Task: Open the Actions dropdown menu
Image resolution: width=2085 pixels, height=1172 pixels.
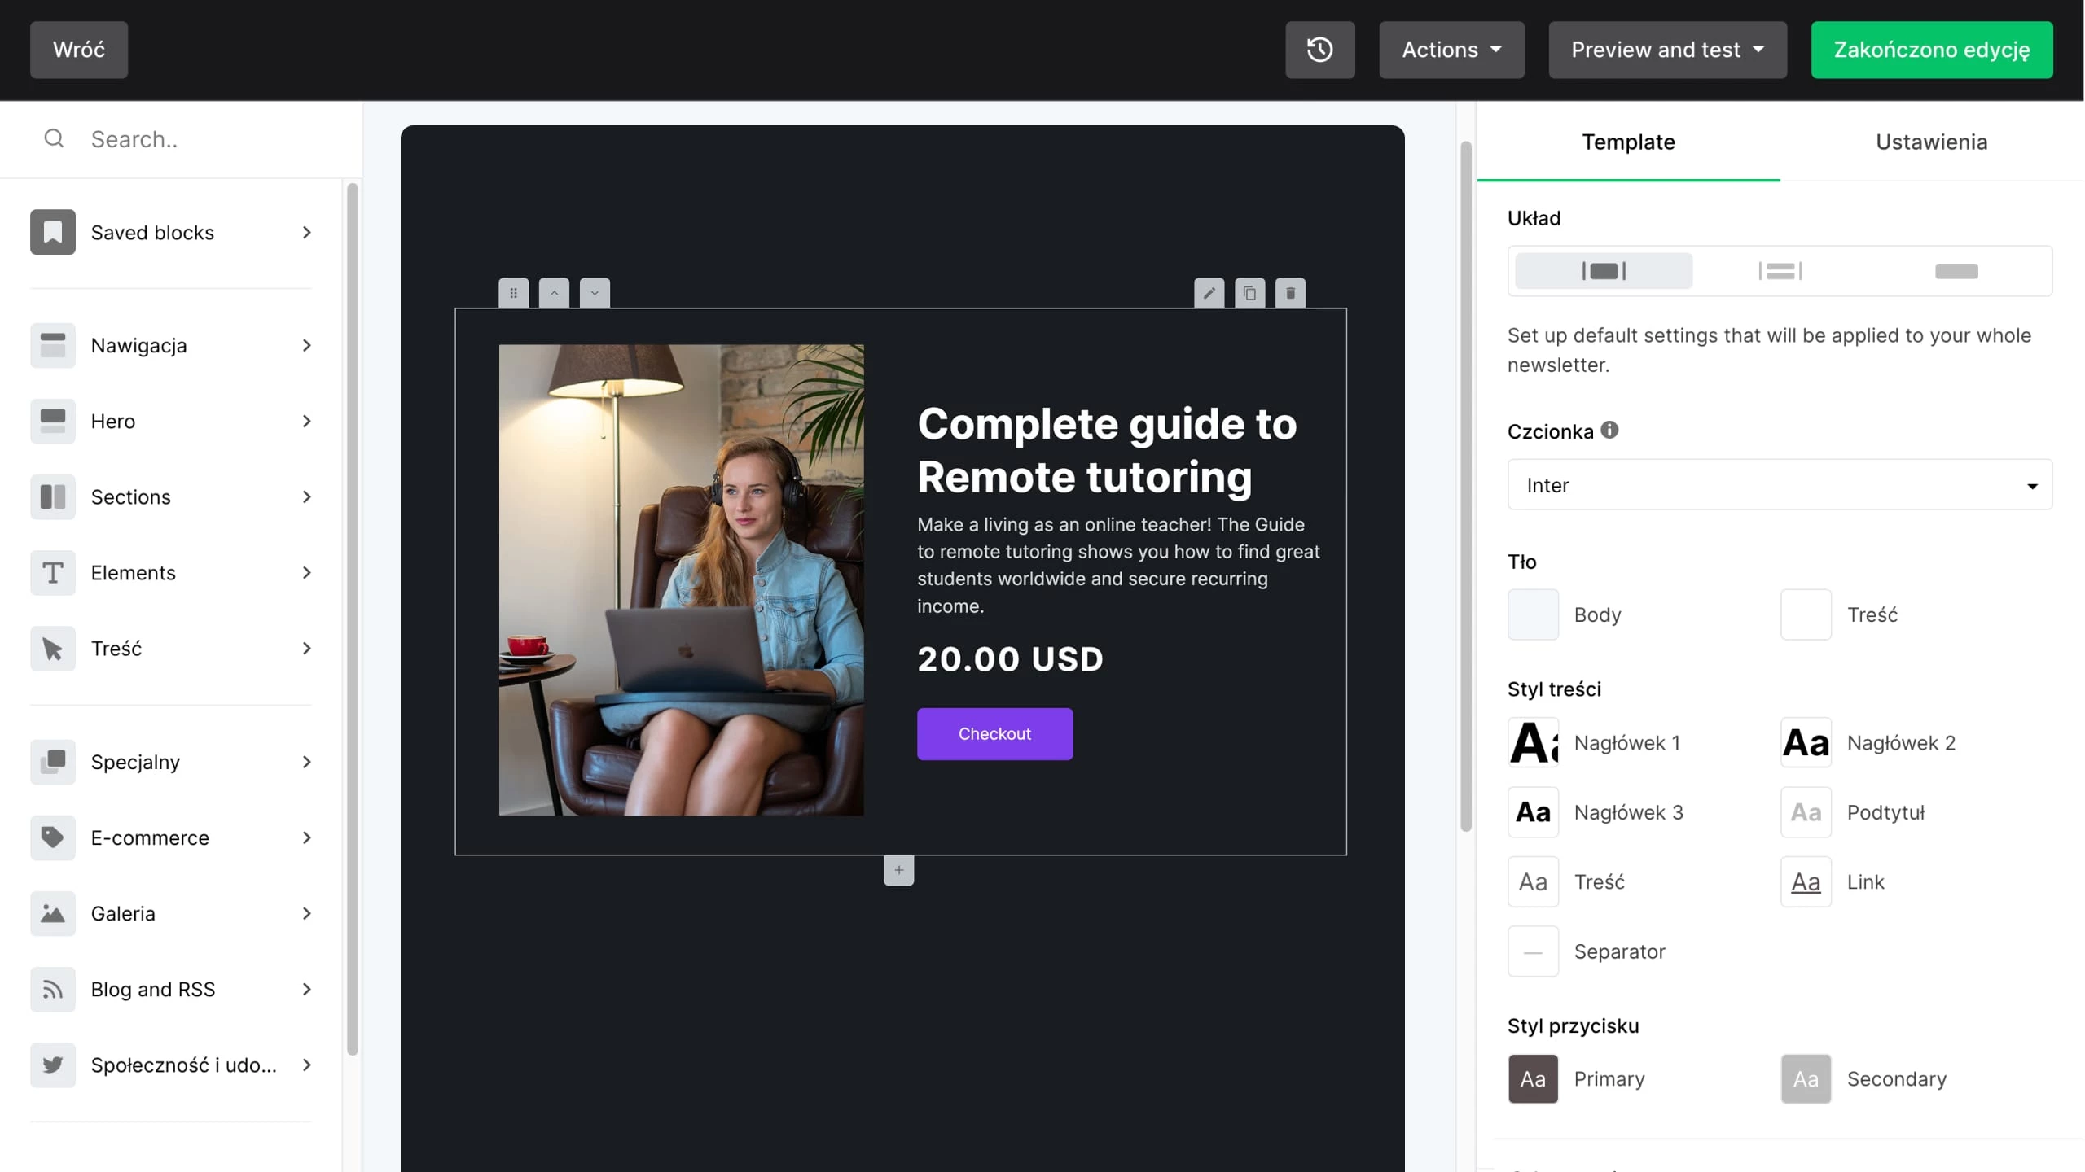Action: click(1451, 50)
